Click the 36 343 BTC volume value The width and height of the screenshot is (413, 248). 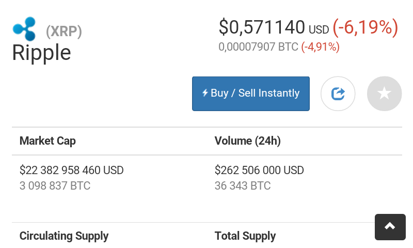tap(243, 186)
